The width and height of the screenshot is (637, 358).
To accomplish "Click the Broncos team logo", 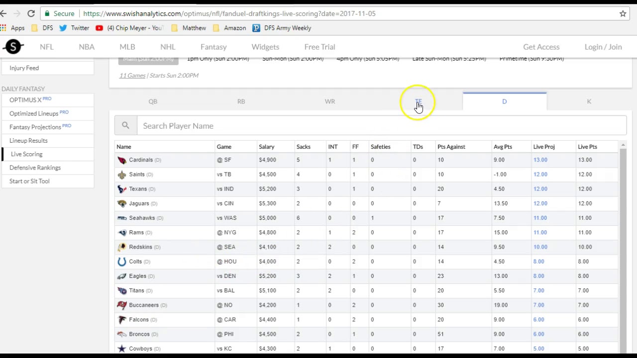I will (122, 334).
